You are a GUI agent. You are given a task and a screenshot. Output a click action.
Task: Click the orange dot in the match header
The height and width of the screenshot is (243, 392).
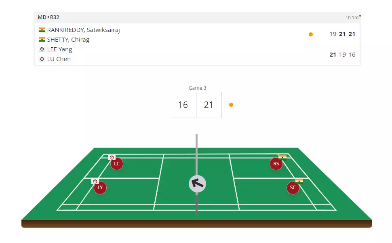point(311,34)
